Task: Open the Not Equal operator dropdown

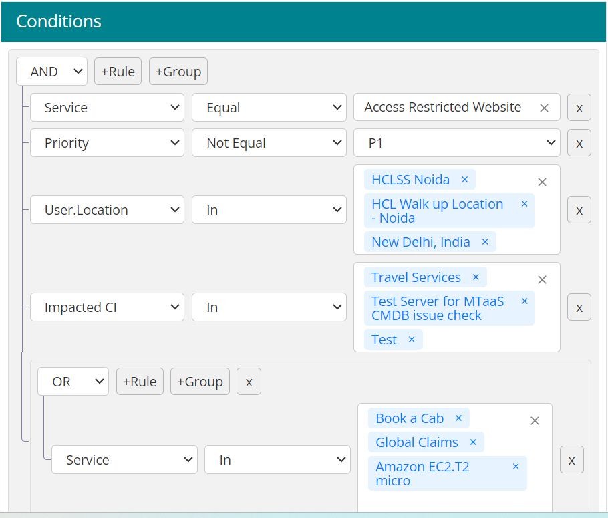Action: point(269,143)
